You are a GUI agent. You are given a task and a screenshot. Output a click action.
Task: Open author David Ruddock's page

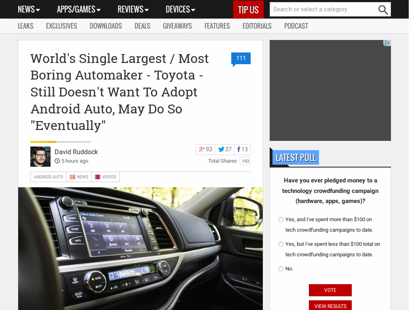point(76,152)
